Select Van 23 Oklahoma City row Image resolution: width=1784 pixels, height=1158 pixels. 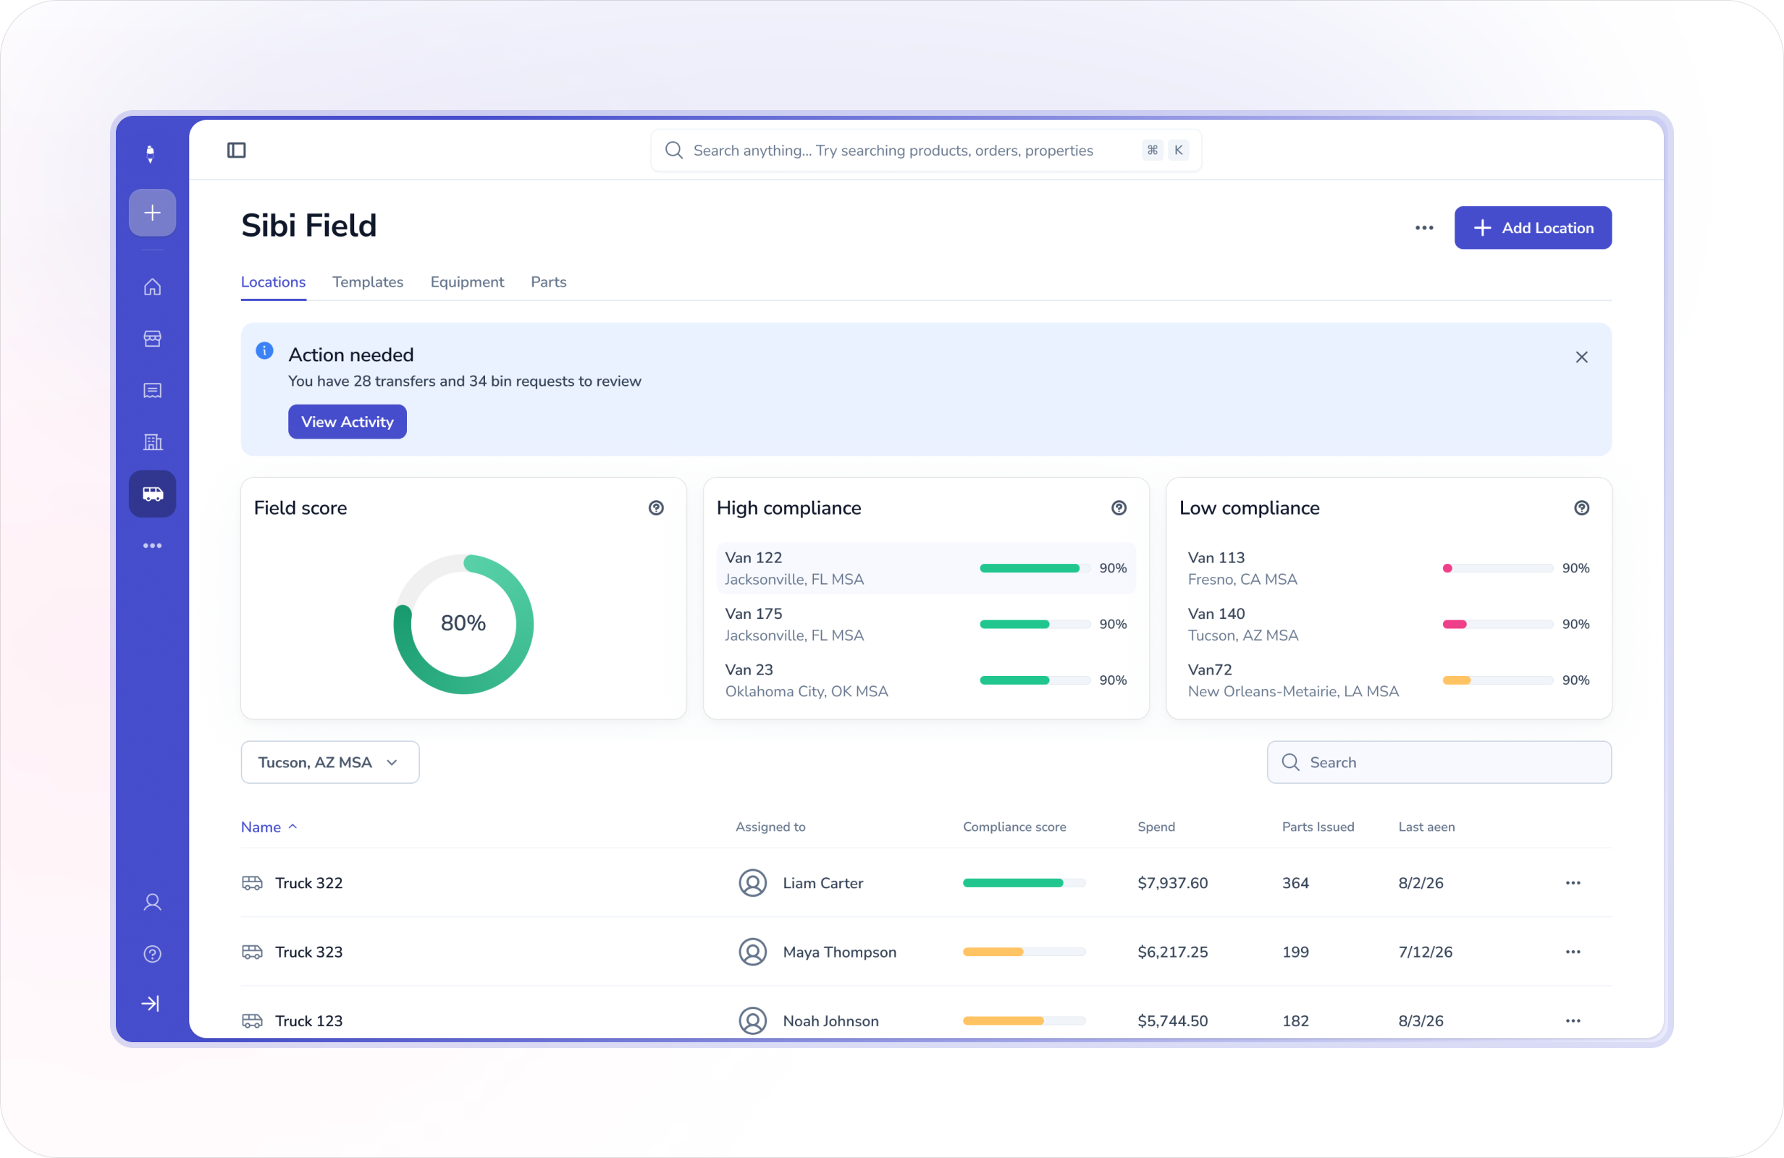tap(926, 680)
